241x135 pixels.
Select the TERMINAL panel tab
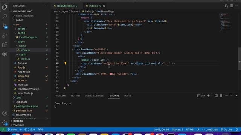click(x=114, y=96)
